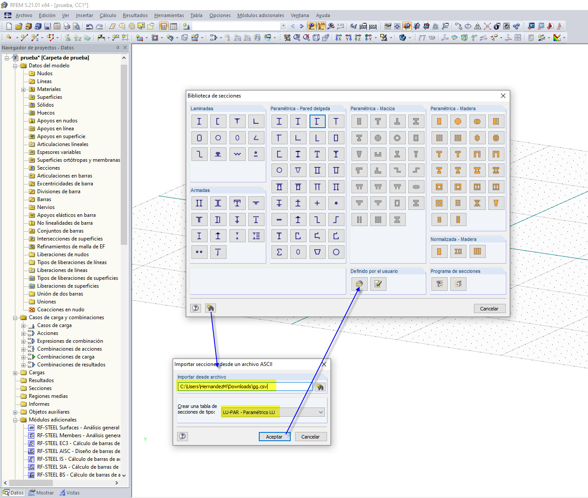The width and height of the screenshot is (588, 498).
Task: Click Aceptar in the import dialog
Action: click(274, 437)
